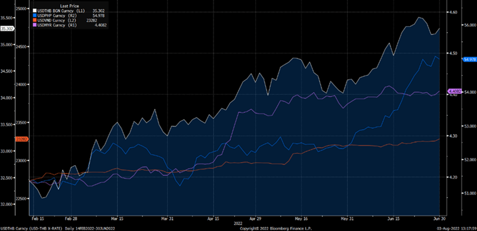477x231 pixels.
Task: Click the Feb 28 date label
Action: tap(71, 218)
